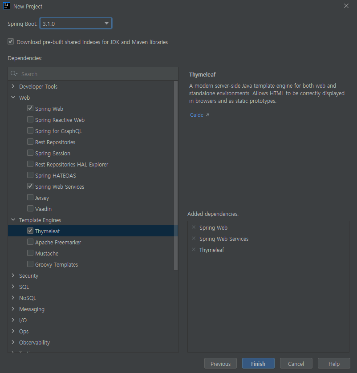Enable the Spring HATEOAS checkbox
This screenshot has height=373, width=357.
click(x=30, y=175)
